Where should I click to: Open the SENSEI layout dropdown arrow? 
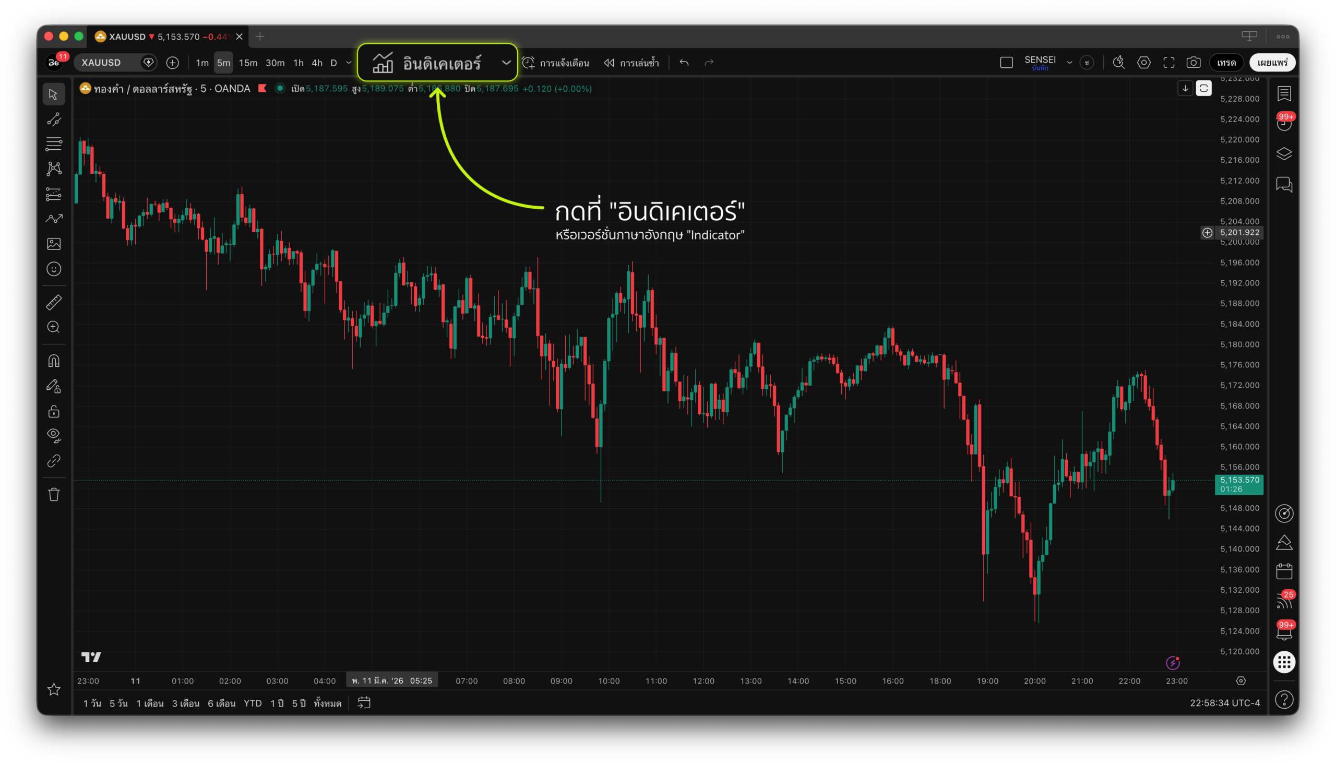pyautogui.click(x=1069, y=63)
